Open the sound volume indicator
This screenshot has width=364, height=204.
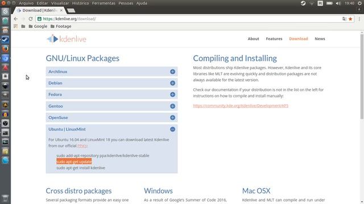[338, 3]
